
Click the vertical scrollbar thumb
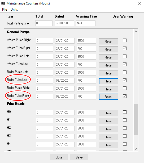tap(136, 120)
